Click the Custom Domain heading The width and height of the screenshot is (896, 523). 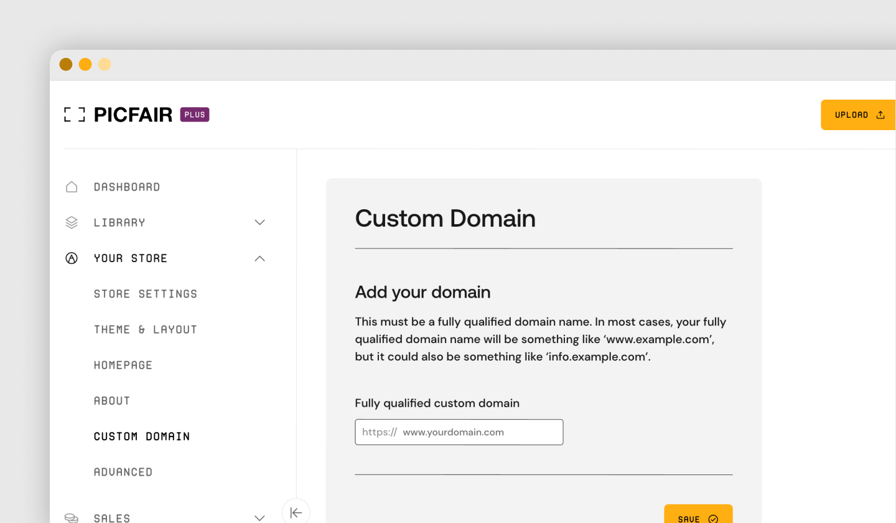point(446,219)
